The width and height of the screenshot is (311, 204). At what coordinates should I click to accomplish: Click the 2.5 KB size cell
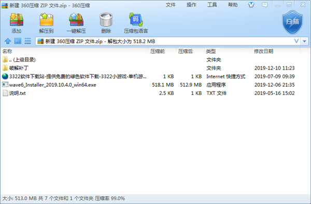pyautogui.click(x=166, y=93)
